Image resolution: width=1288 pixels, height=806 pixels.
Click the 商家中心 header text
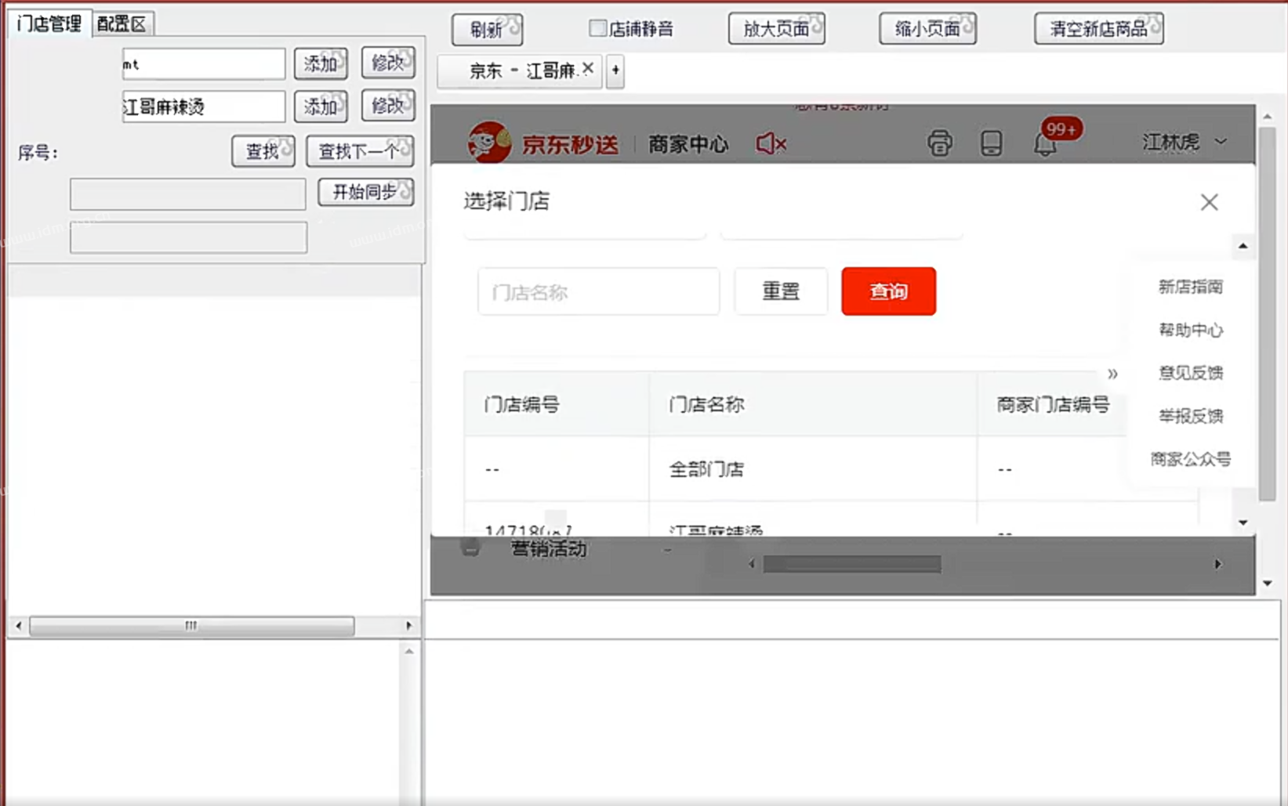coord(688,144)
